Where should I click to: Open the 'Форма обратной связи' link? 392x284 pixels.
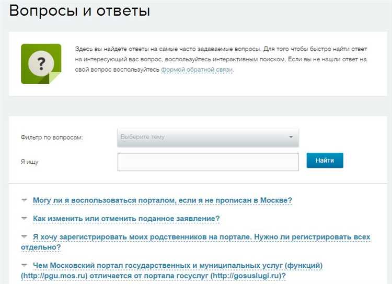pos(197,70)
